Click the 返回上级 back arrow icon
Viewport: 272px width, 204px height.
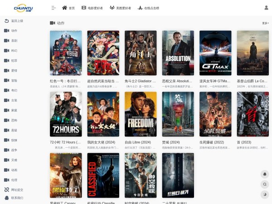pyautogui.click(x=6, y=21)
